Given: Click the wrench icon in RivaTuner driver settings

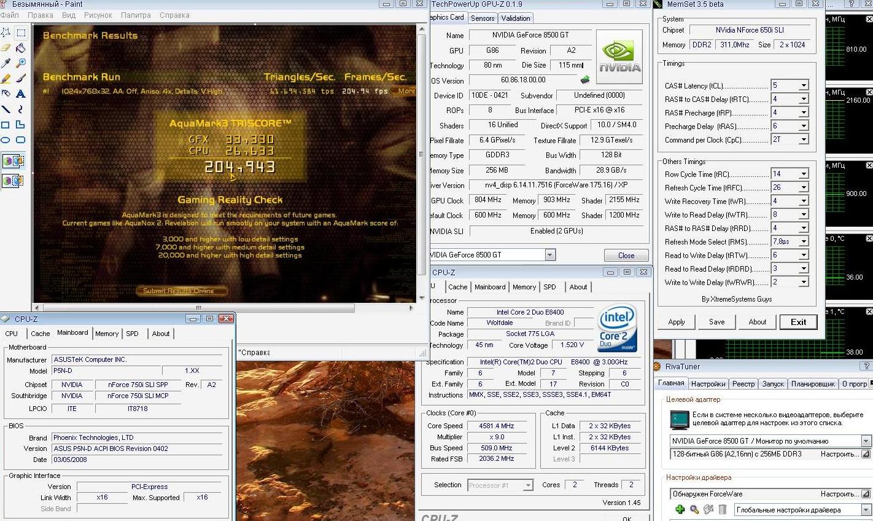Looking at the screenshot, I should pyautogui.click(x=708, y=509).
